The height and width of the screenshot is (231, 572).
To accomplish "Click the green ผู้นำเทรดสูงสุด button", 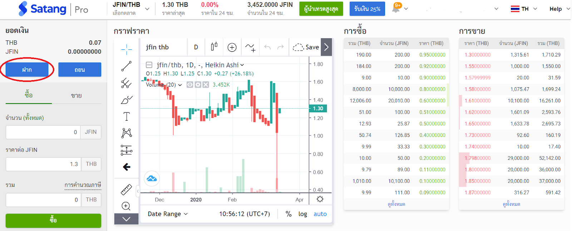I will pyautogui.click(x=321, y=9).
